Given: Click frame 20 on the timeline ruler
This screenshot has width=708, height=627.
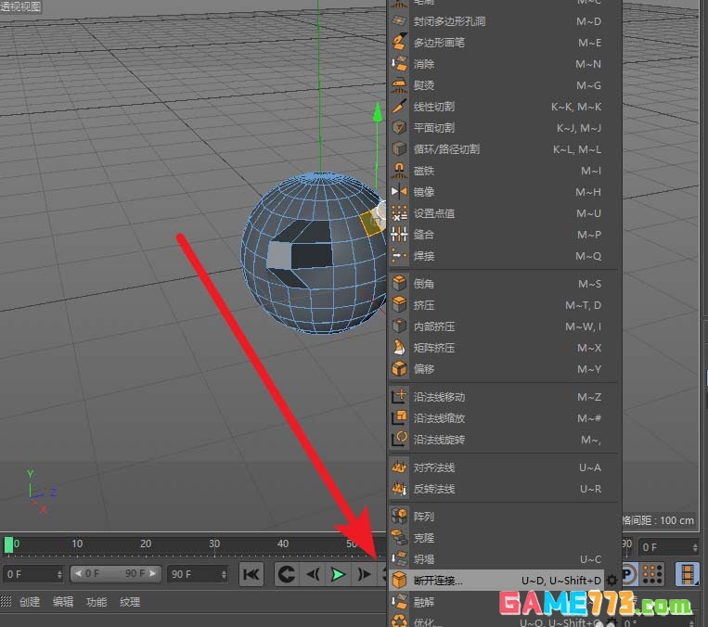Looking at the screenshot, I should [x=146, y=544].
